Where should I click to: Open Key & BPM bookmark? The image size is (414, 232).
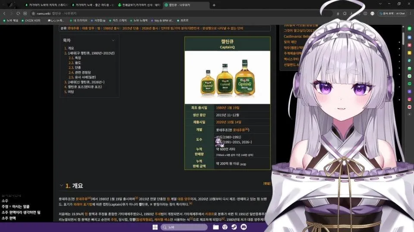tap(162, 21)
